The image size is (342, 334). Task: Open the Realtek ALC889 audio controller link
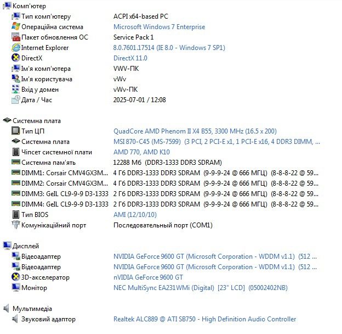(x=205, y=319)
